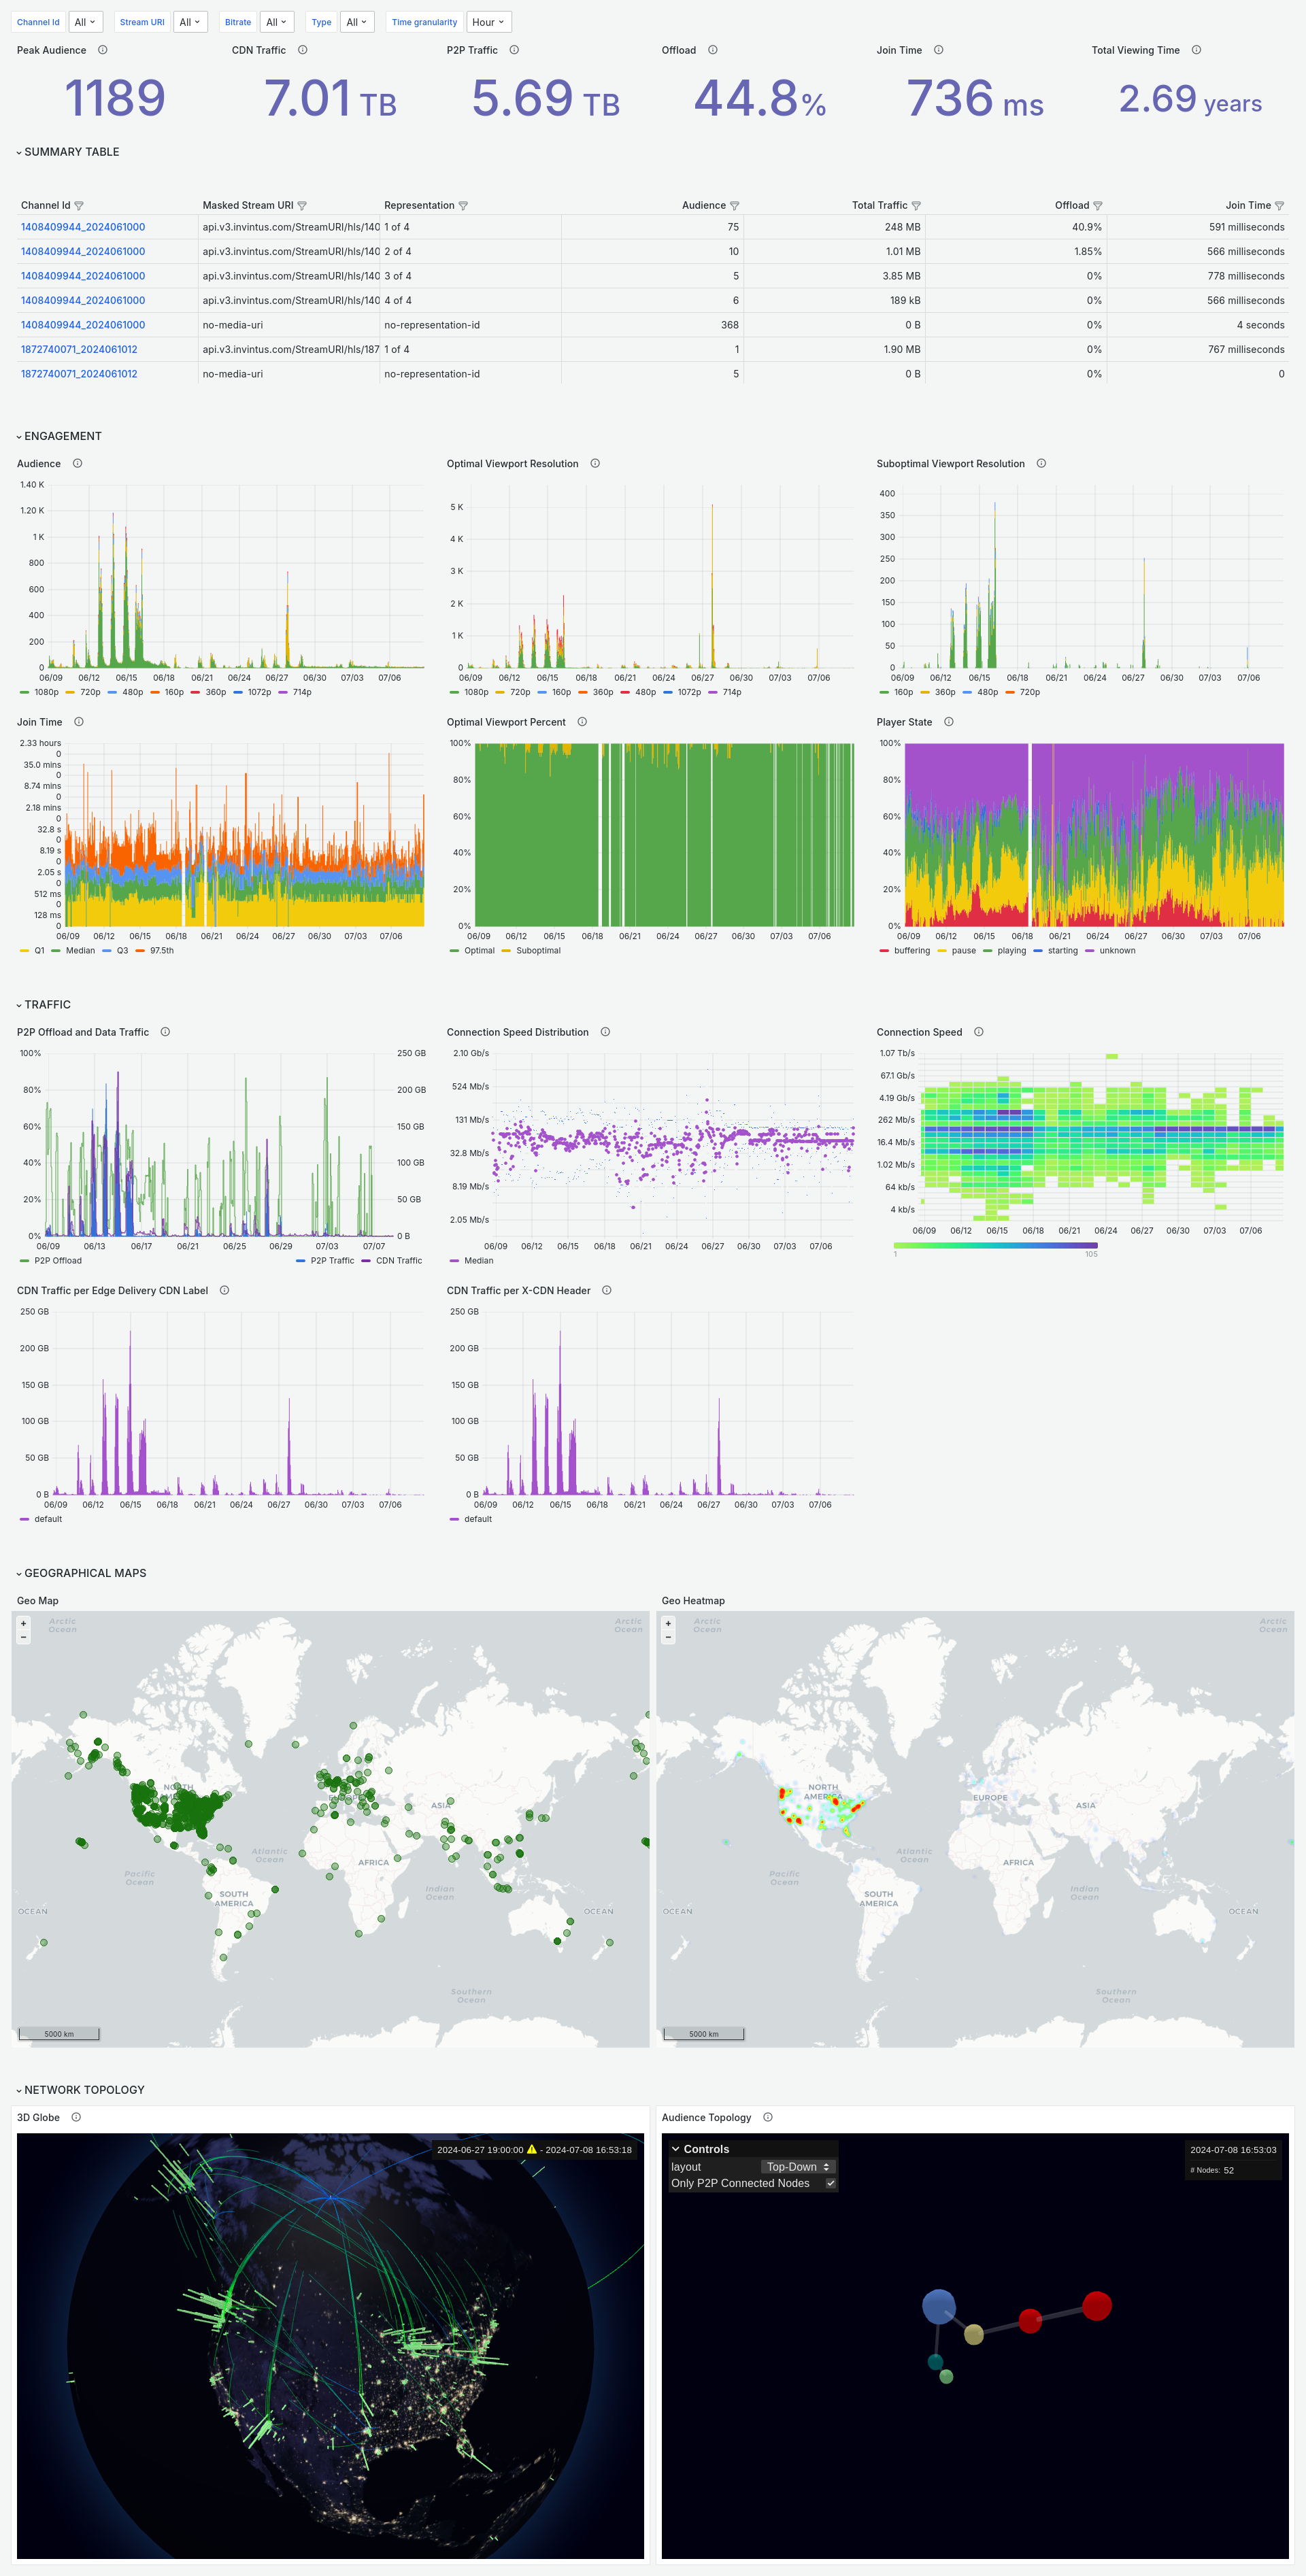Open channel 1408409944_2024061000 in row 1 of 4
Screen dimensions: 1306x2576
[x=83, y=227]
